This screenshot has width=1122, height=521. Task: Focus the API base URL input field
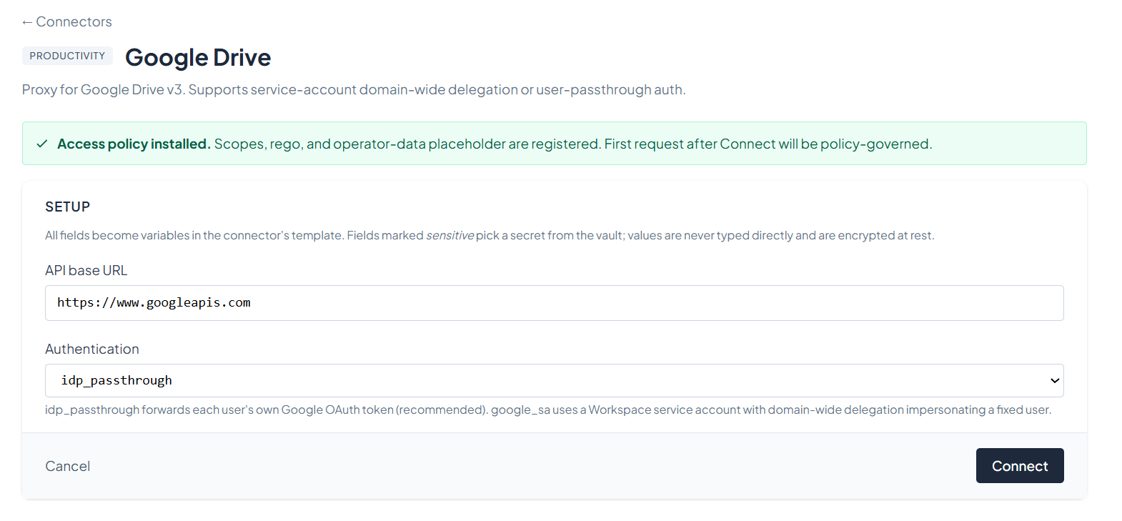click(554, 303)
